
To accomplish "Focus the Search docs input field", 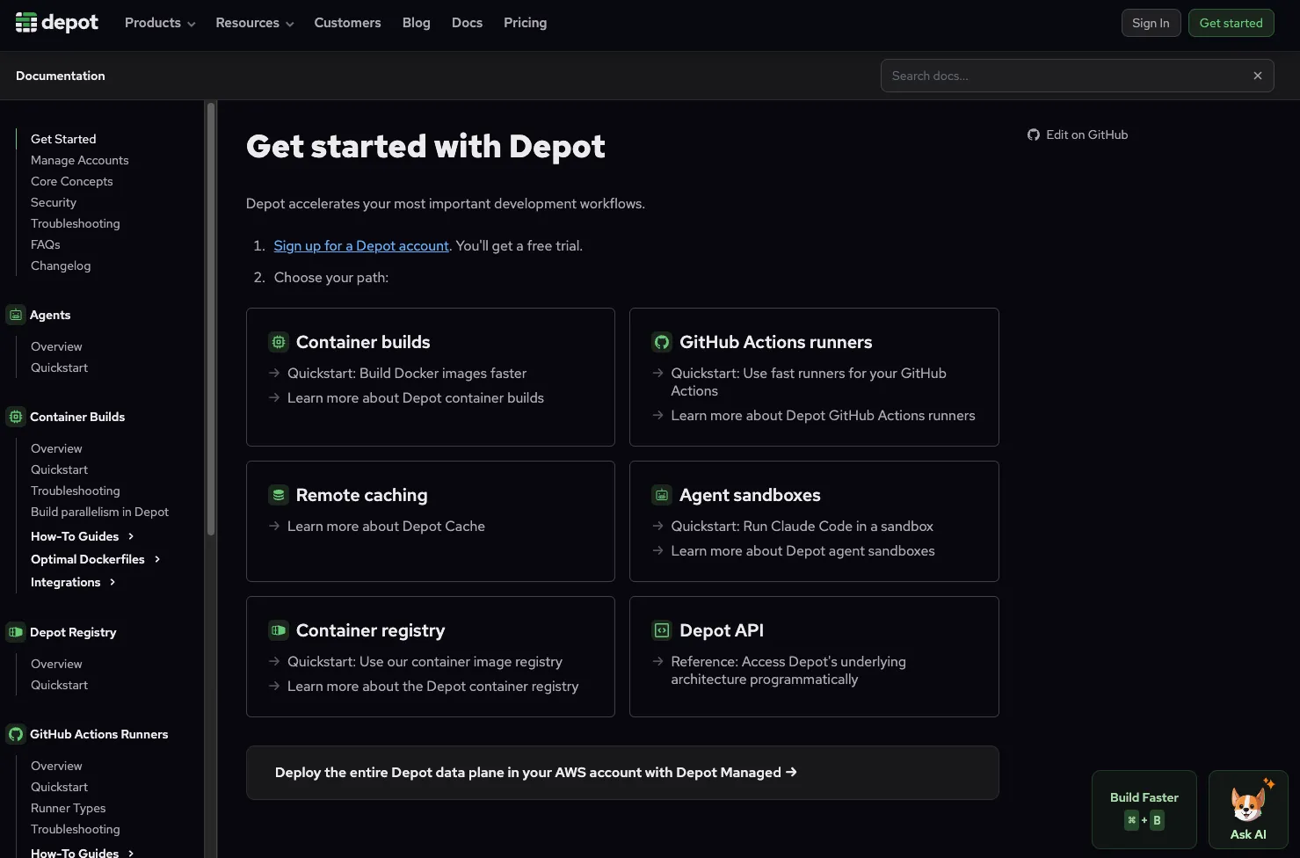I will pyautogui.click(x=1064, y=76).
